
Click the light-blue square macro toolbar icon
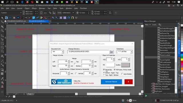click(x=34, y=18)
